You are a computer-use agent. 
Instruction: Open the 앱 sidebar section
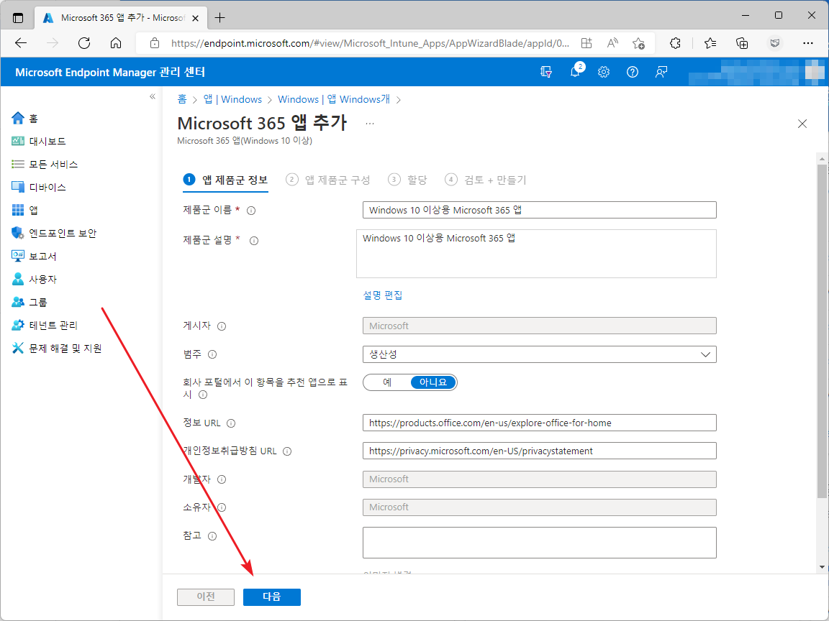click(x=24, y=210)
